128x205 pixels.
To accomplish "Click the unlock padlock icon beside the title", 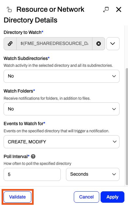I will [9, 9].
